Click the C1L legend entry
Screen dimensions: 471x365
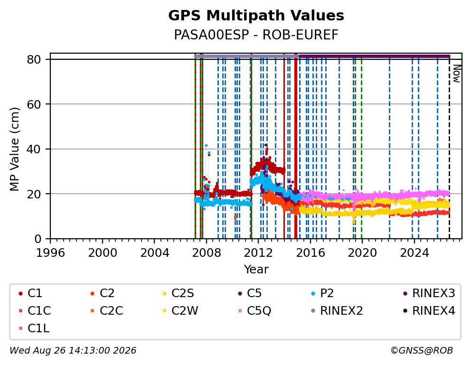tap(34, 328)
